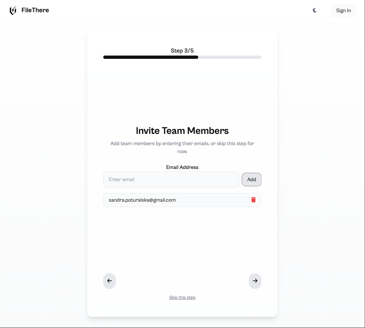Focus the Enter email input field
The width and height of the screenshot is (365, 328).
click(x=171, y=179)
